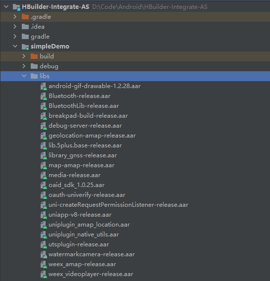Click the android-gif-drawable-1.2.28.aar file icon

coord(44,87)
